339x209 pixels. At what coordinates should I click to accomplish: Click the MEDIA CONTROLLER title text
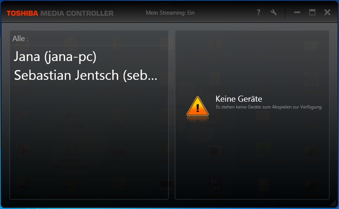[x=77, y=14]
